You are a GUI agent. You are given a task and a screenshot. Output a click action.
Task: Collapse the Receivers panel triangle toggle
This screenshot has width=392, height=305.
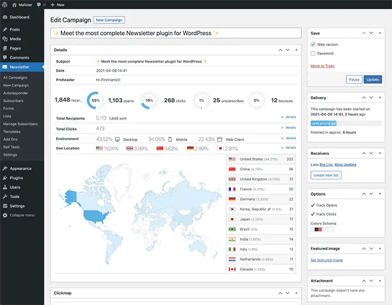coord(380,153)
